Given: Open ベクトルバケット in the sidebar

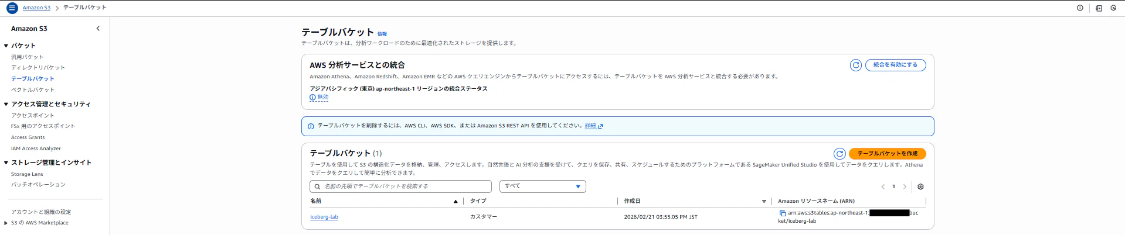Looking at the screenshot, I should [32, 89].
